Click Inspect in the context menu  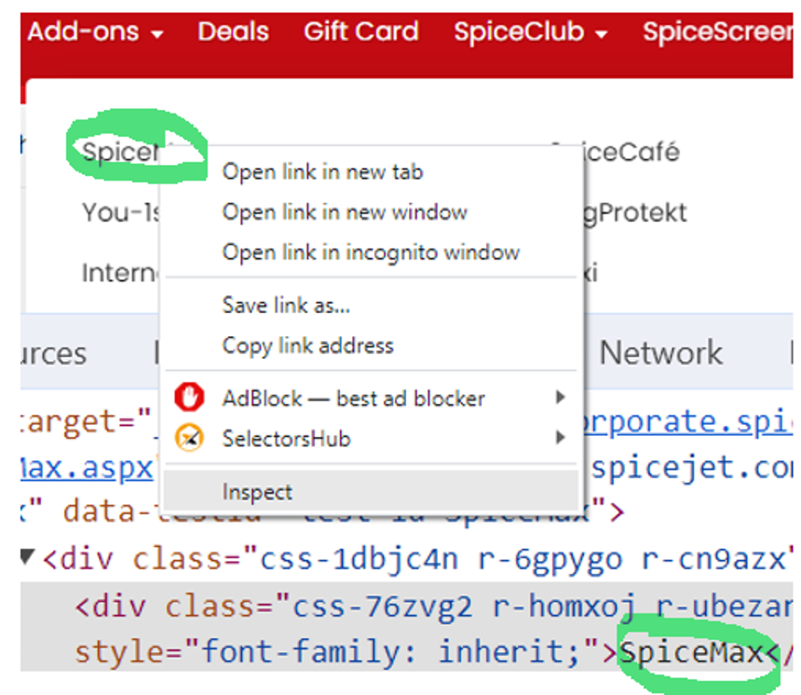(257, 492)
